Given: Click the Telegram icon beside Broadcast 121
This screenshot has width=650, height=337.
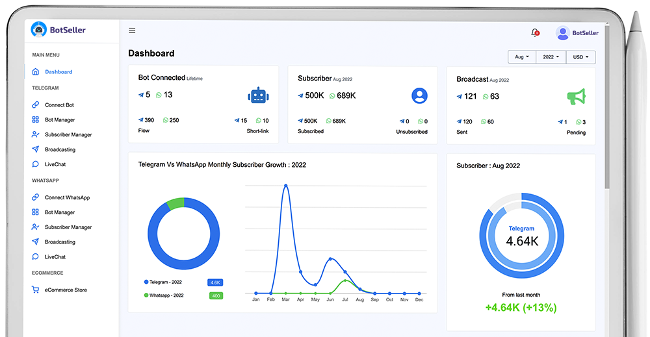Looking at the screenshot, I should [x=460, y=97].
